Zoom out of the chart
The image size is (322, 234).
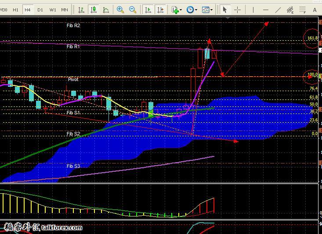pos(133,9)
